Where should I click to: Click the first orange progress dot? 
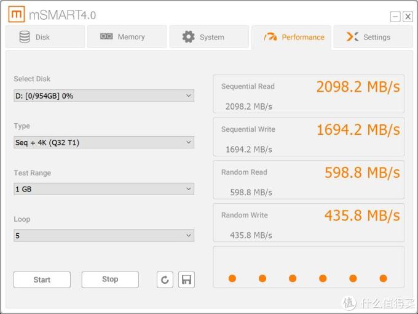[232, 278]
